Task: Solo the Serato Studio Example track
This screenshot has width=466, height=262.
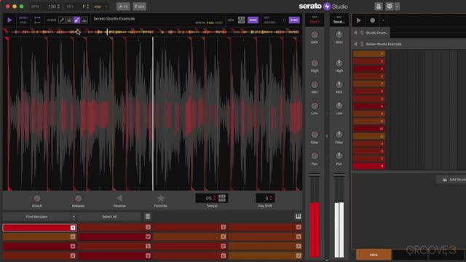Action: click(362, 44)
